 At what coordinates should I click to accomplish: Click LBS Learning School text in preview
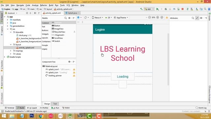123,54
